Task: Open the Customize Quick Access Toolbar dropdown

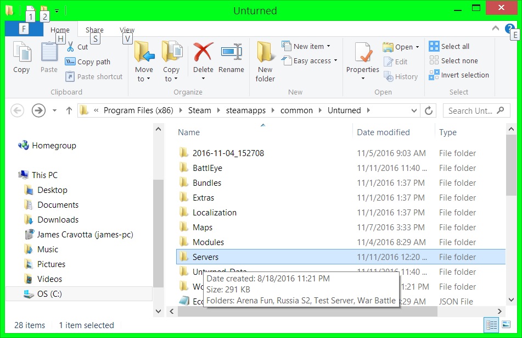Action: [57, 11]
